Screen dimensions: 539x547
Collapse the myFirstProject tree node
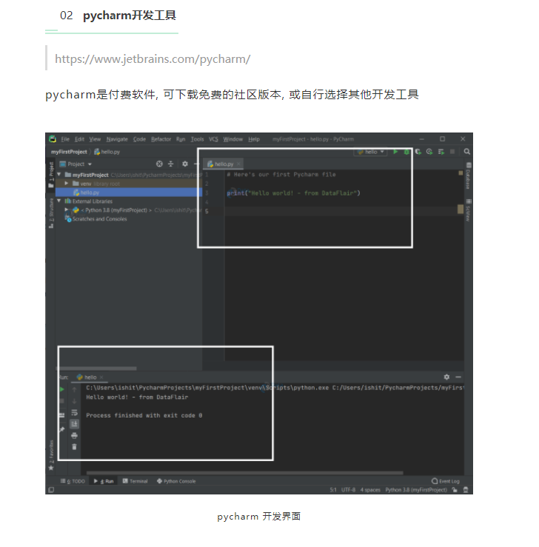pos(59,175)
